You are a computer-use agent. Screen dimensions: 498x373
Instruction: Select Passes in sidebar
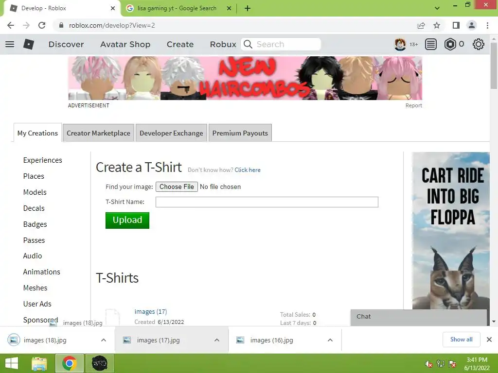(34, 240)
